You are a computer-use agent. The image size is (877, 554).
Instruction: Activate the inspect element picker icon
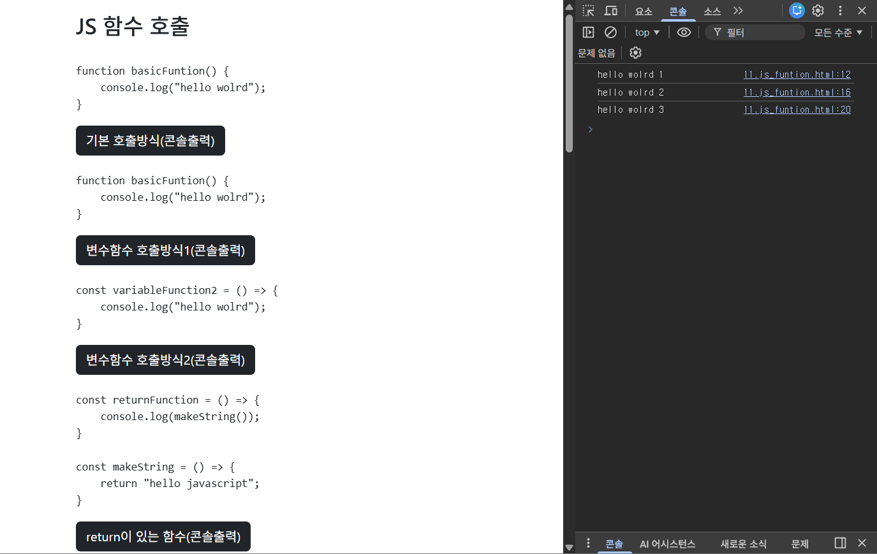(589, 11)
